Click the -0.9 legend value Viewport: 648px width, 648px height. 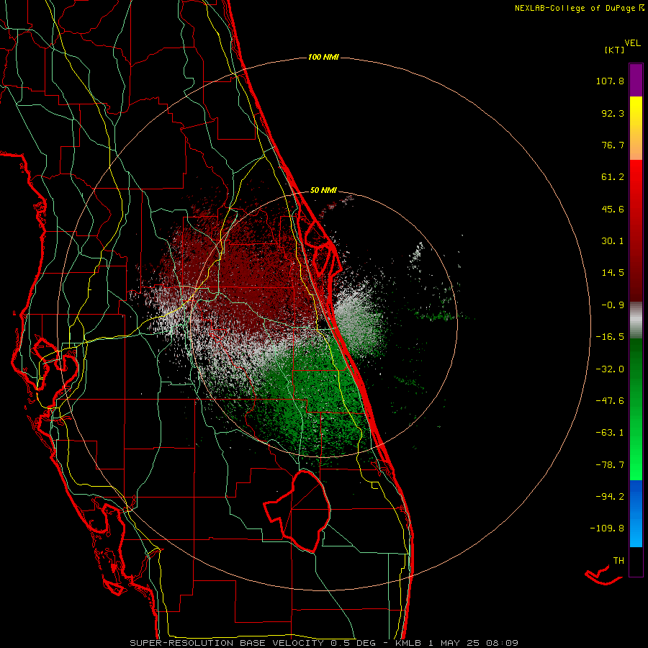tap(613, 305)
